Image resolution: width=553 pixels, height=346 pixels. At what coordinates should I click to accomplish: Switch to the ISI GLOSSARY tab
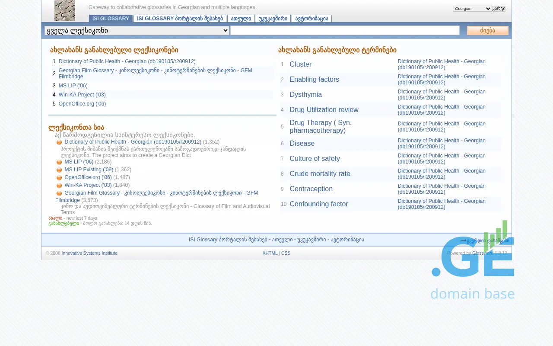click(111, 19)
